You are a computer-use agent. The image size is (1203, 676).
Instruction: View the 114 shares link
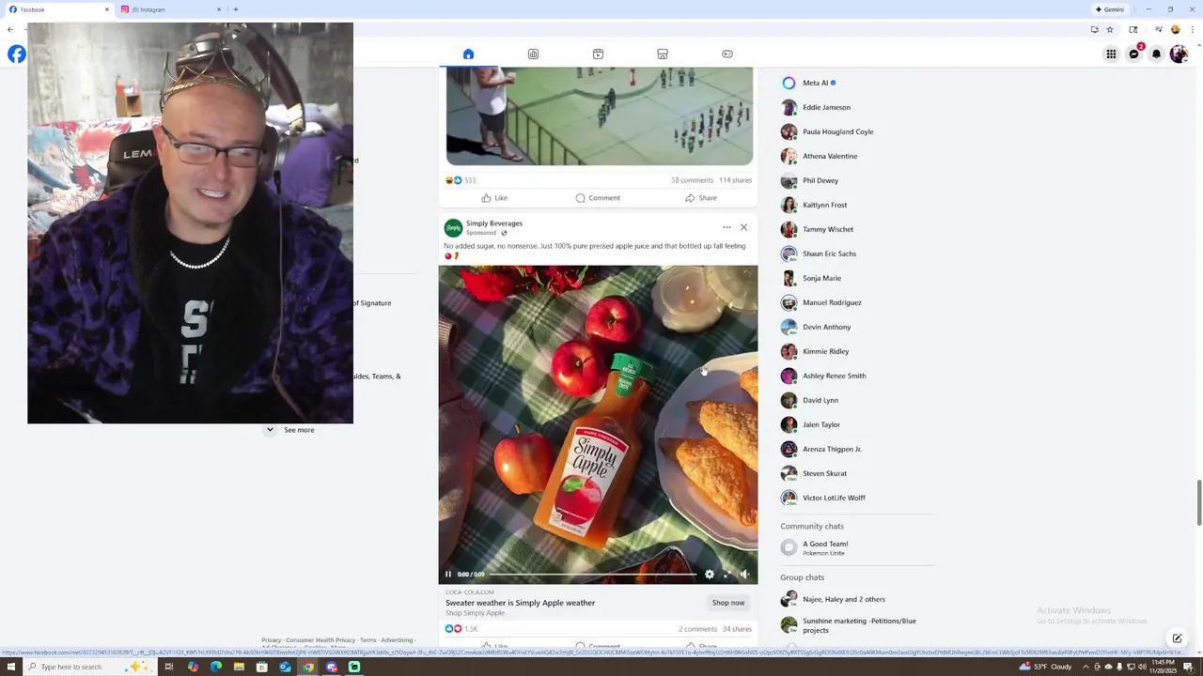pyautogui.click(x=735, y=180)
